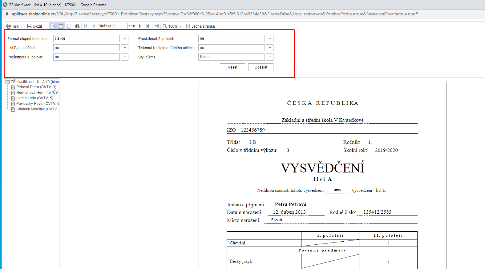Open the 100% zoom dropdown
Screen dimensions: 485x269
coord(172,26)
